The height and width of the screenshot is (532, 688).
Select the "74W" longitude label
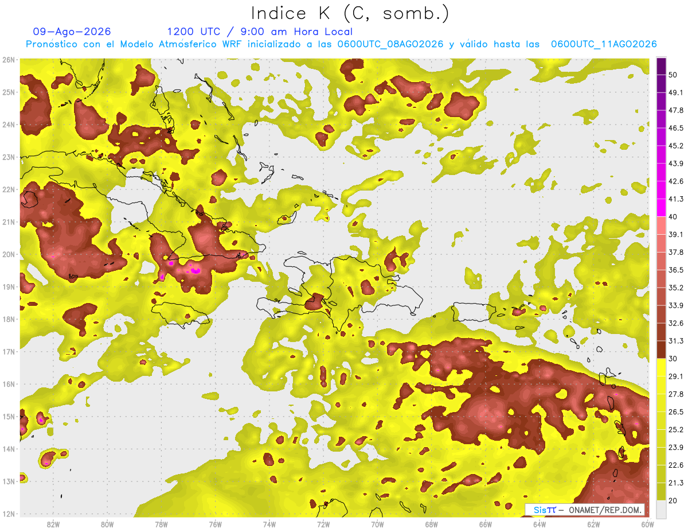[x=269, y=525]
